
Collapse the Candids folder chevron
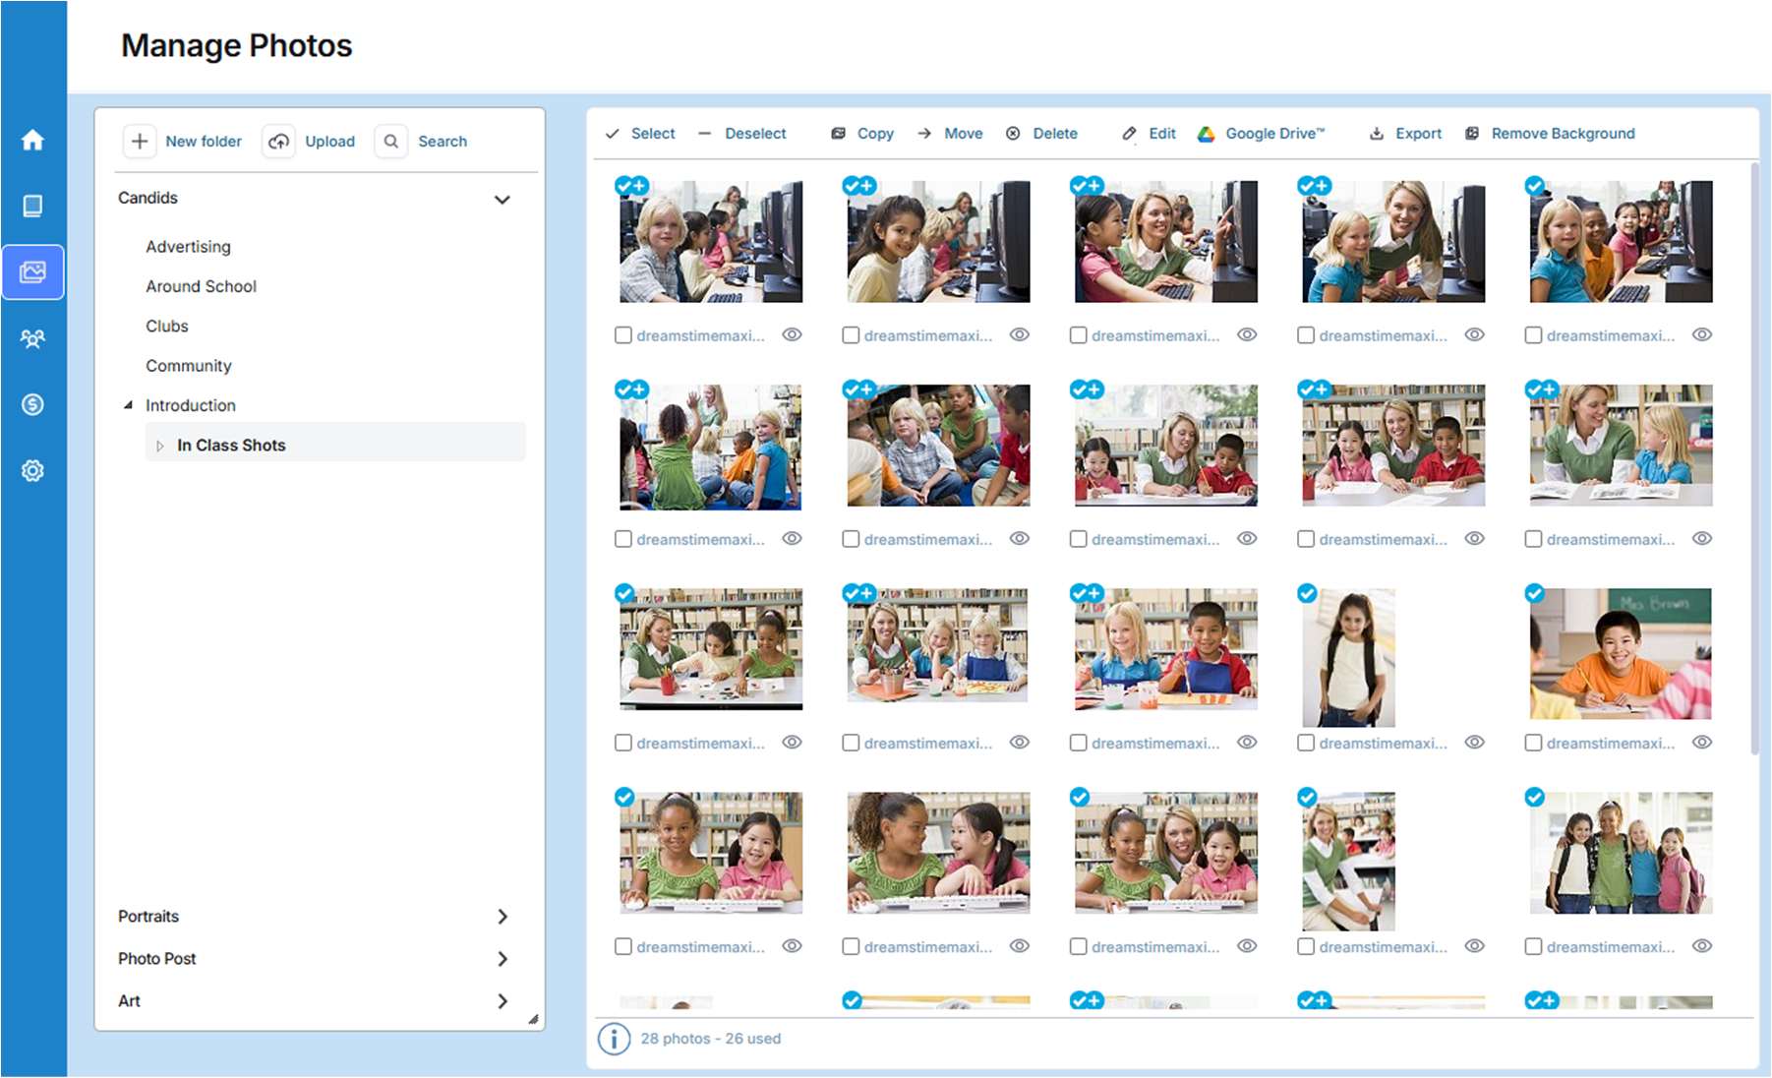pos(502,200)
